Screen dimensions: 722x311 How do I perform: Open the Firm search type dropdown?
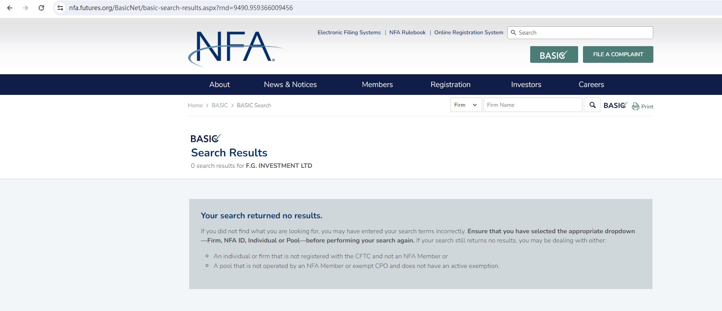click(466, 105)
